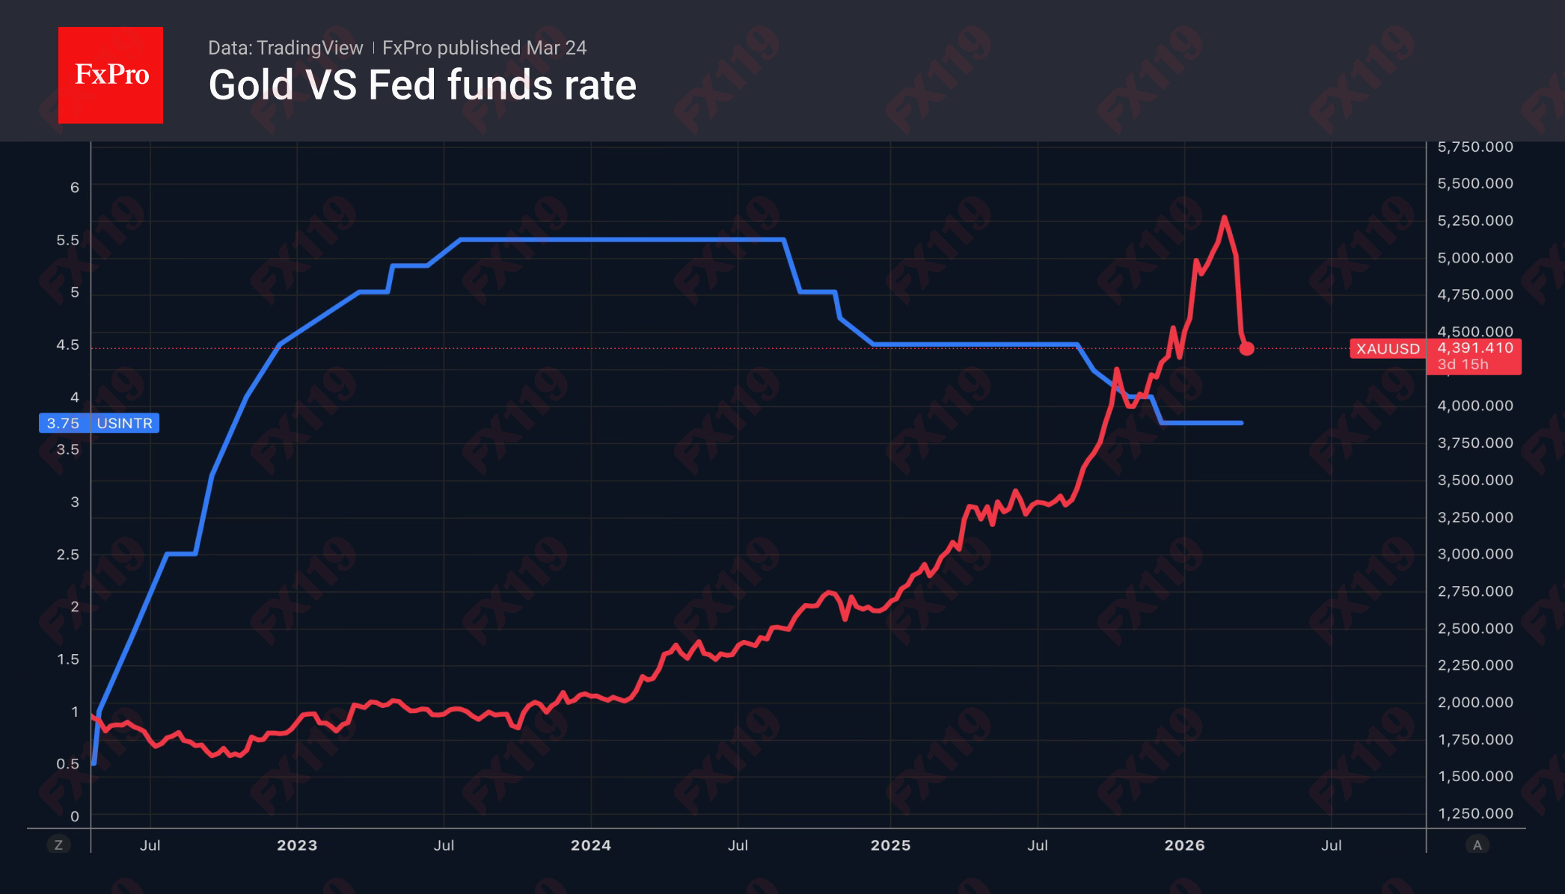The image size is (1565, 894).
Task: Click the 0 label on rate axis
Action: coord(74,816)
